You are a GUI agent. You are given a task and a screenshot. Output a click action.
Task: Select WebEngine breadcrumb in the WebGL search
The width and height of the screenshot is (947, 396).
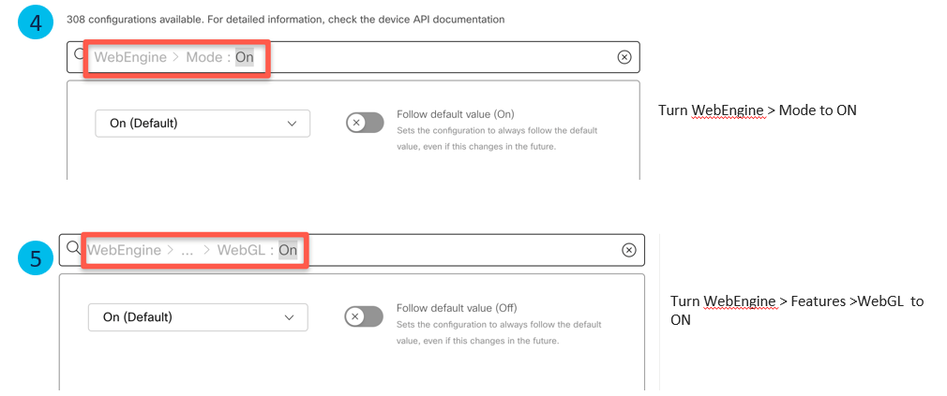123,250
